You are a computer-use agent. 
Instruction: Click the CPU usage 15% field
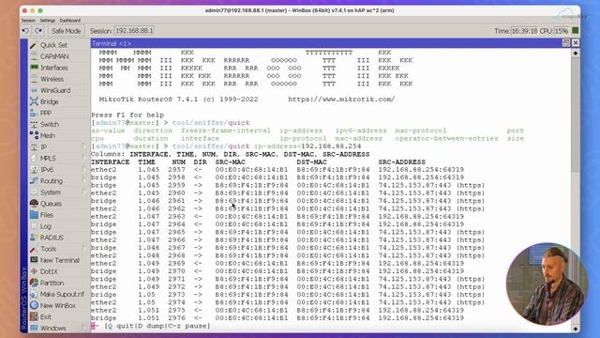pyautogui.click(x=562, y=31)
